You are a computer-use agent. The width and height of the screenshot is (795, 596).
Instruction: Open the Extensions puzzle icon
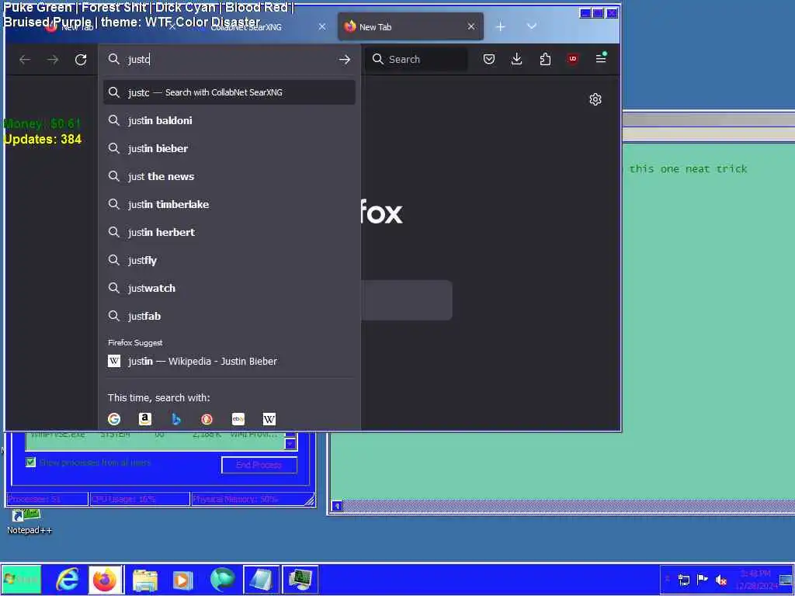point(545,59)
